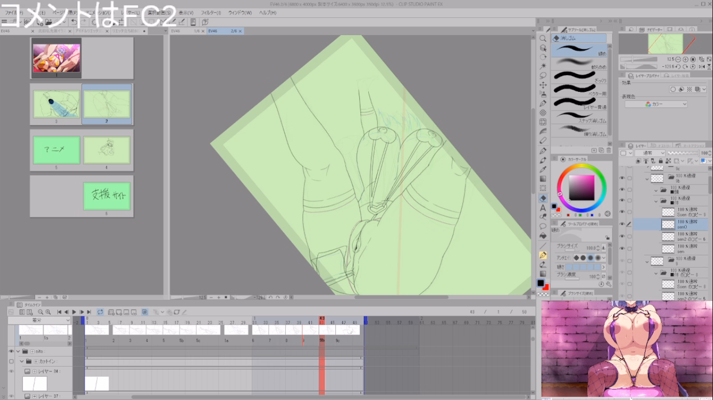Image resolution: width=713 pixels, height=400 pixels.
Task: Select the スナップ消しゴム sub tool
Action: tap(580, 117)
